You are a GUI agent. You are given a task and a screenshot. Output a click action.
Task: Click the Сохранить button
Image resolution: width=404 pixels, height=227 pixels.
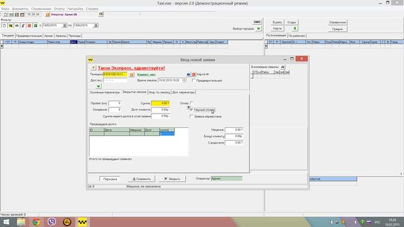pos(141,179)
